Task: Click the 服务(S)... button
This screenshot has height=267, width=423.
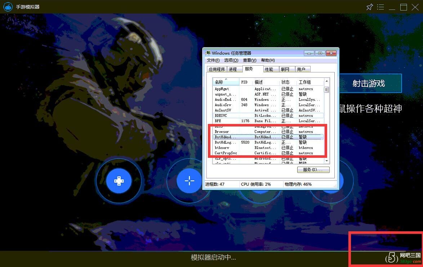Action: pos(313,170)
